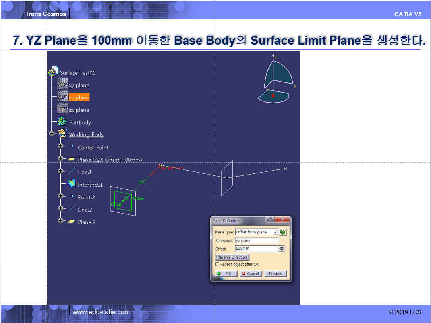Click the www.edu-catia.com link

coord(101,312)
